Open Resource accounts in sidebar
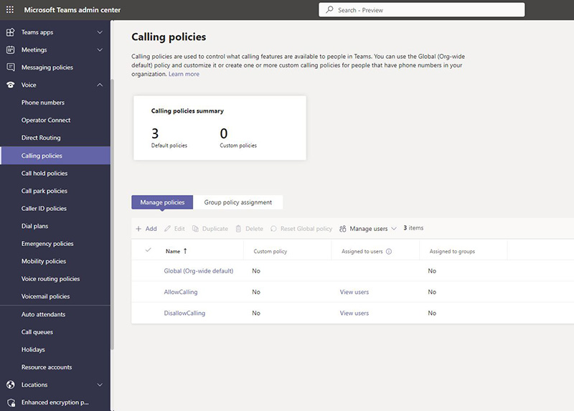Screen dimensions: 574x411 tap(47, 367)
